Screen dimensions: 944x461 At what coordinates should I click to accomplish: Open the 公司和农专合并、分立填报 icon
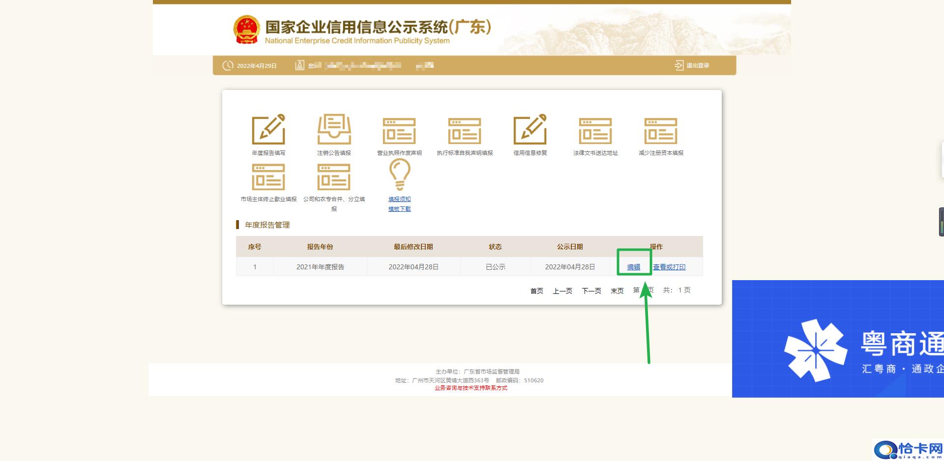[334, 177]
